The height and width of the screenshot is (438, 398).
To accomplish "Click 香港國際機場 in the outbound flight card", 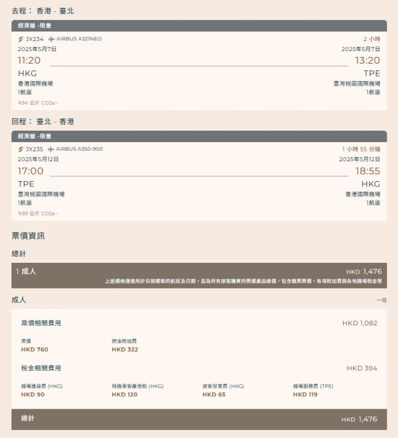I will pos(35,84).
